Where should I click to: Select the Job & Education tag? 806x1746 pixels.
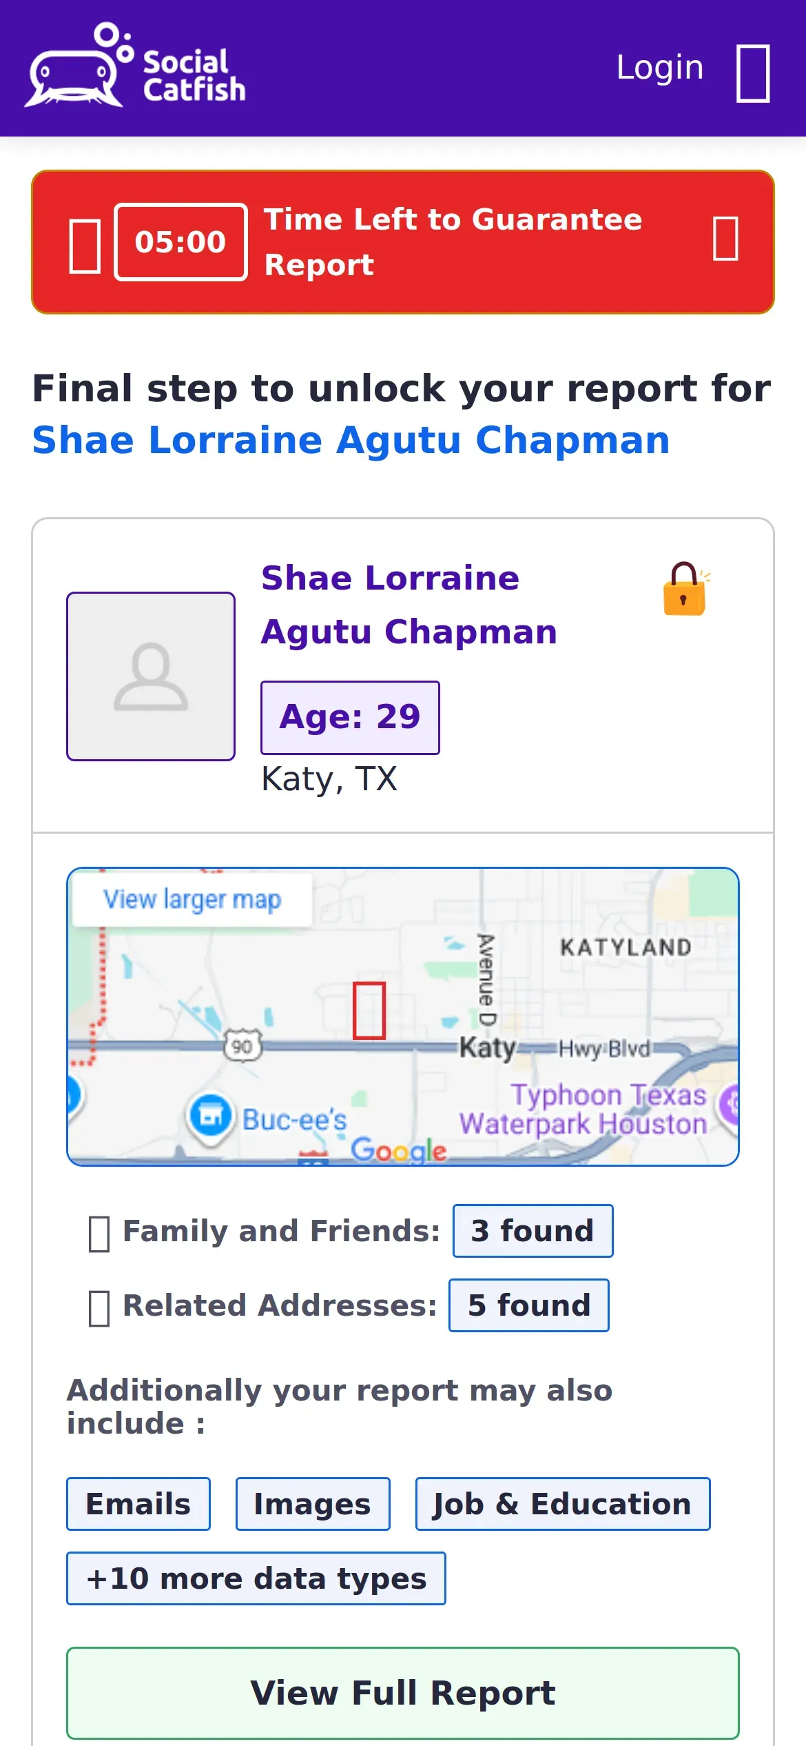pyautogui.click(x=562, y=1503)
